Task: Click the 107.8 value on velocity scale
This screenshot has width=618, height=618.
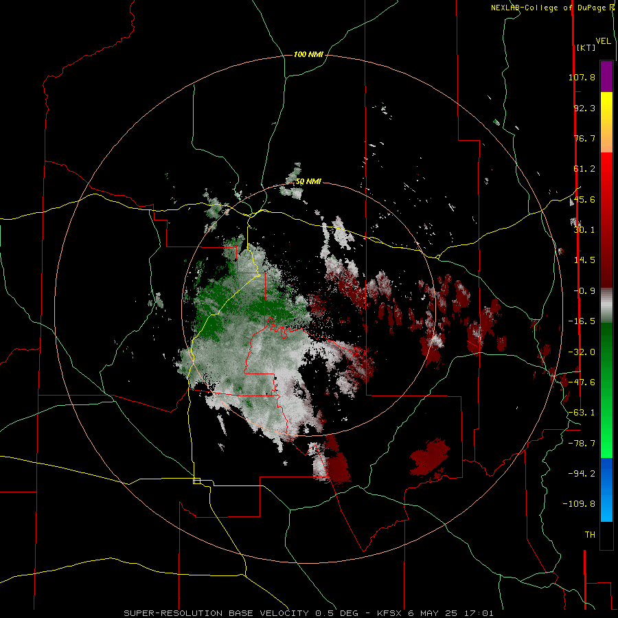Action: click(x=582, y=77)
